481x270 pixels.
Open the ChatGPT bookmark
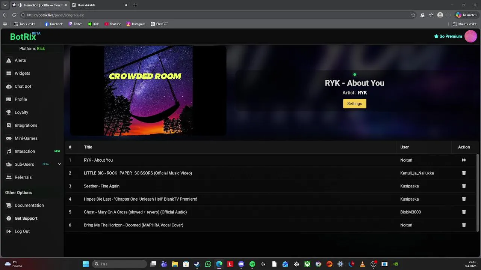pos(159,24)
